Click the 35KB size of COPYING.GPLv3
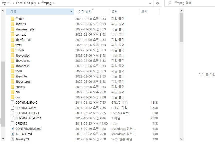 point(154,108)
